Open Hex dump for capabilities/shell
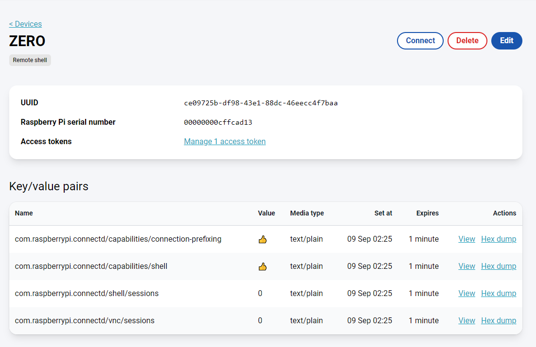The image size is (536, 347). (499, 266)
